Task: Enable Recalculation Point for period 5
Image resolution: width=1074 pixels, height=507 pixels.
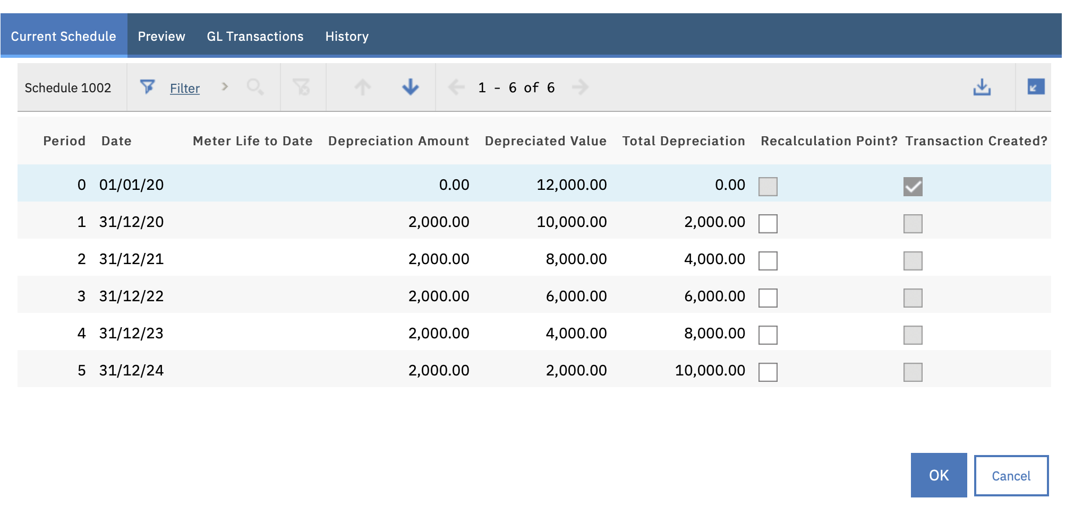Action: (x=768, y=372)
